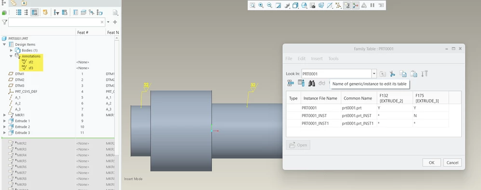481x190 pixels.
Task: Select PRT_CSYS_DEF in model tree
Action: 26,91
